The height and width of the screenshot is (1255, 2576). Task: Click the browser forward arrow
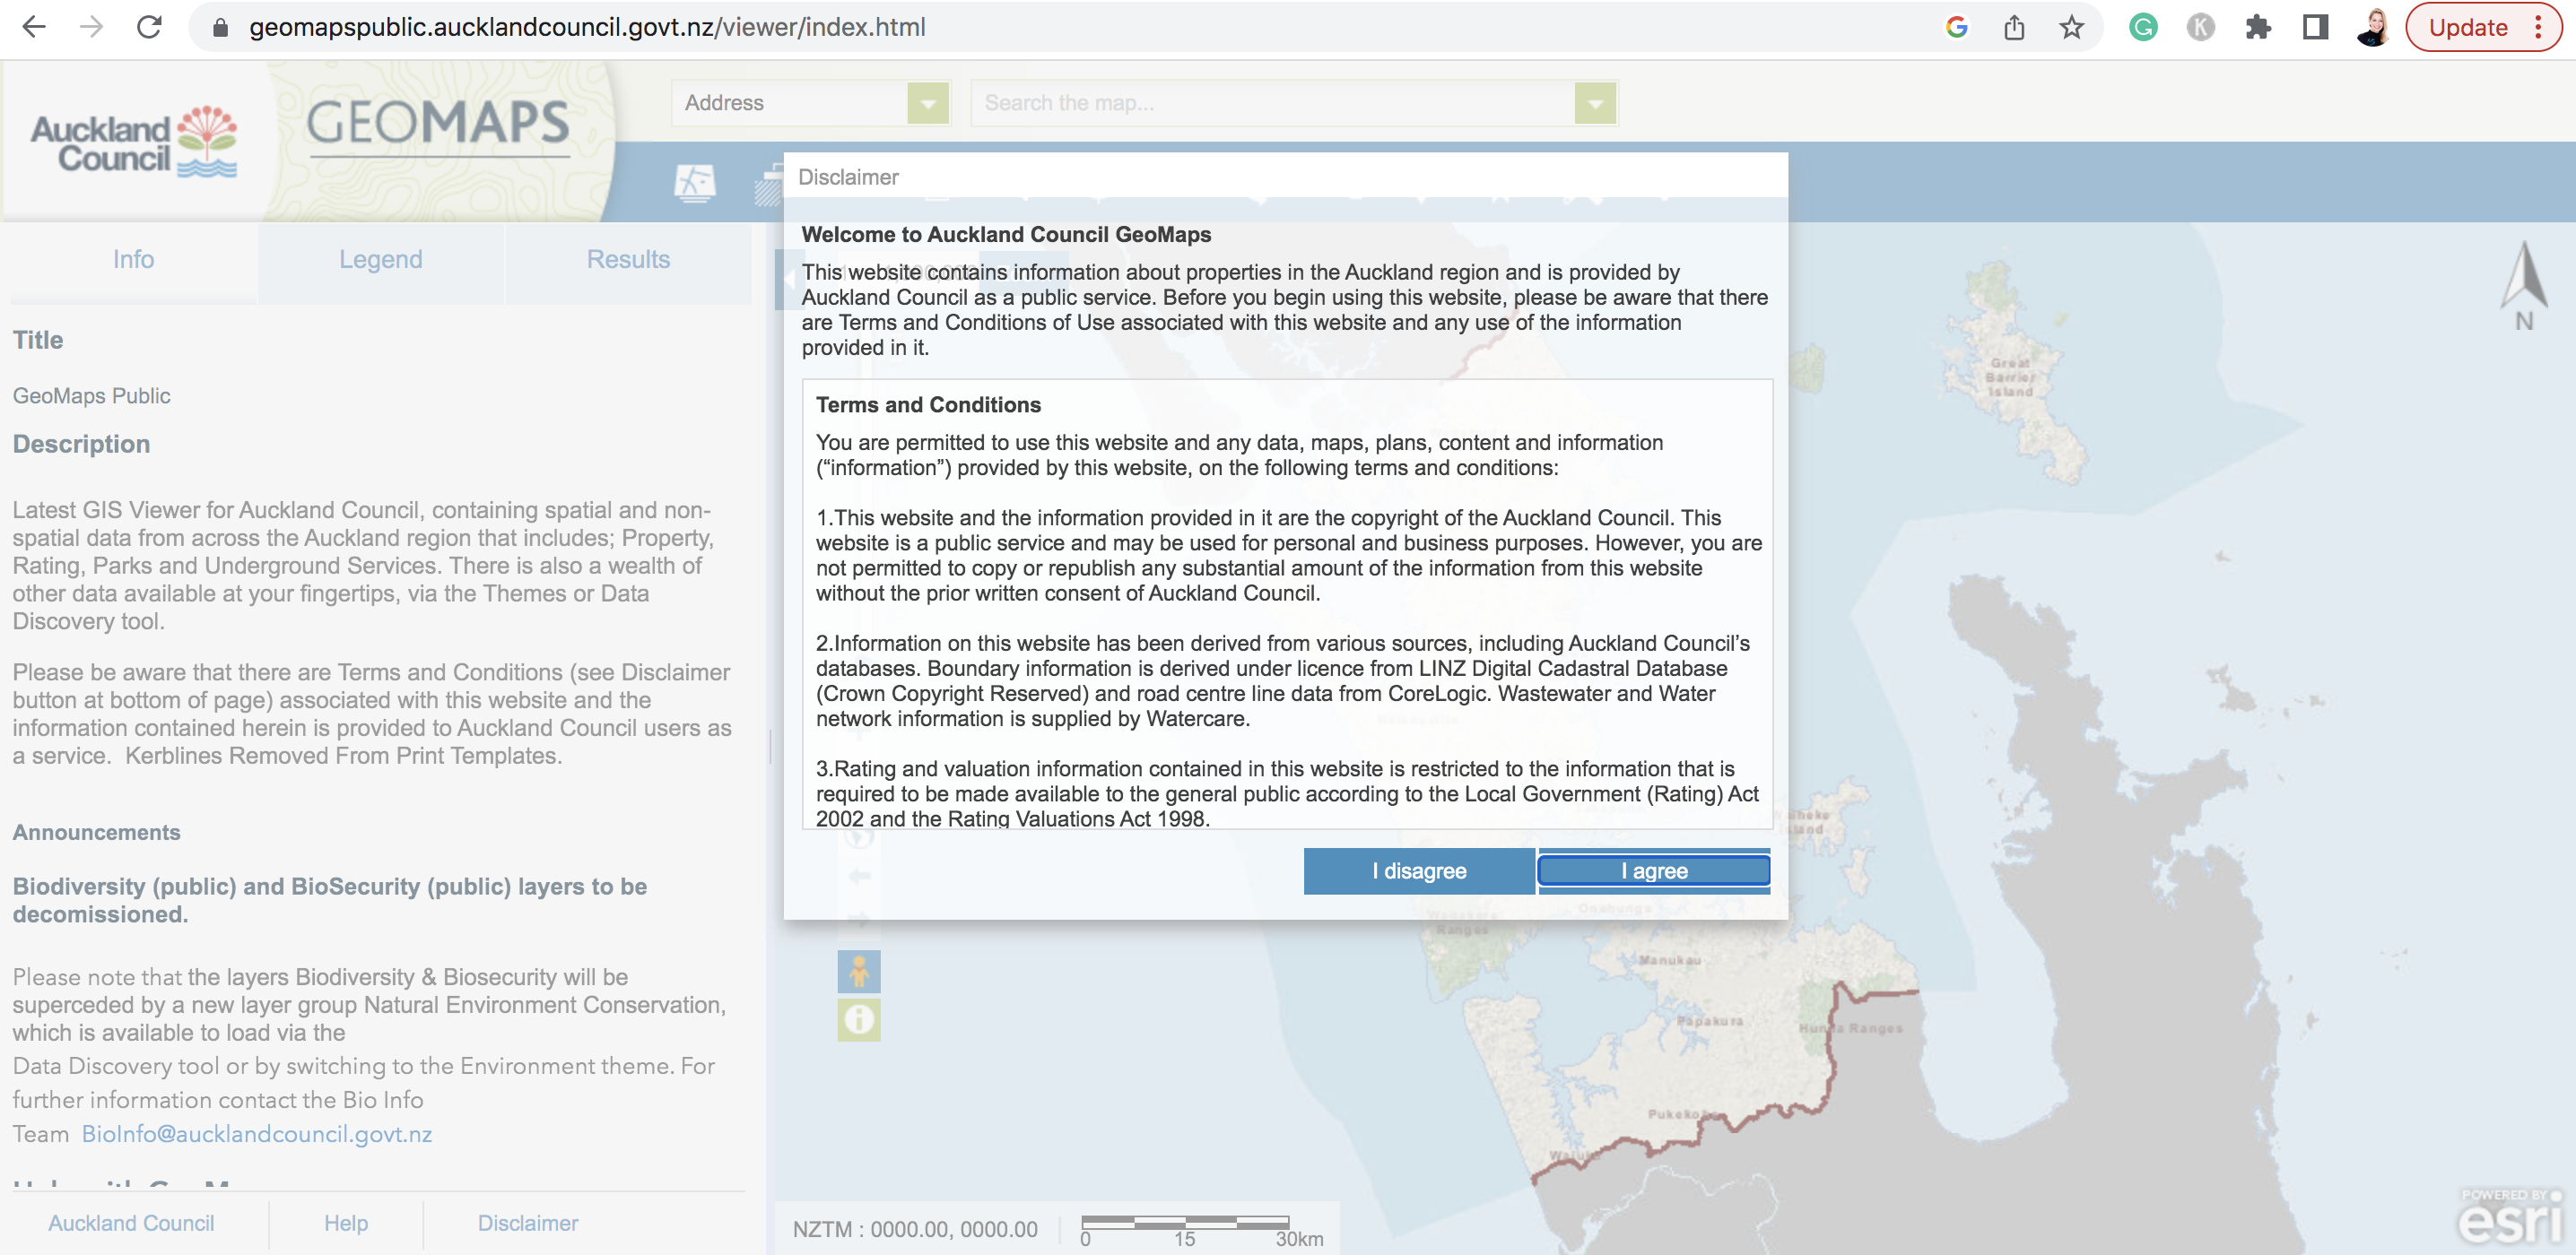(92, 27)
